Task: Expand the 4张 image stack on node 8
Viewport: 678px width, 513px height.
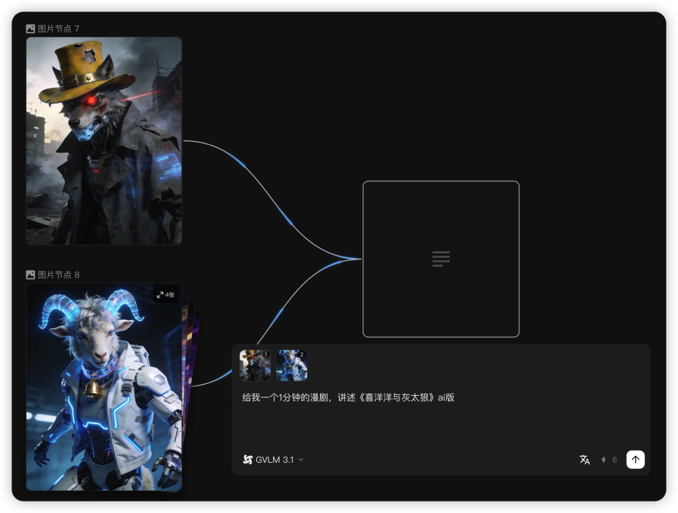Action: (x=165, y=295)
